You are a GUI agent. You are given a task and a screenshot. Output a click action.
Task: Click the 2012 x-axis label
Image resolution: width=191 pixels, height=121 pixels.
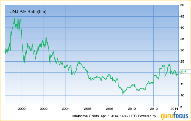coord(154,109)
